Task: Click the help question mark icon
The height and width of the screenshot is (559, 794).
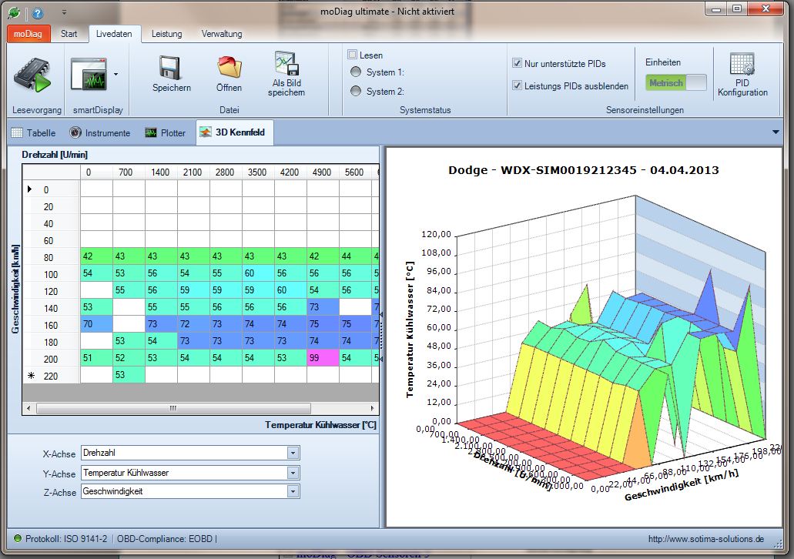Action: click(x=38, y=12)
